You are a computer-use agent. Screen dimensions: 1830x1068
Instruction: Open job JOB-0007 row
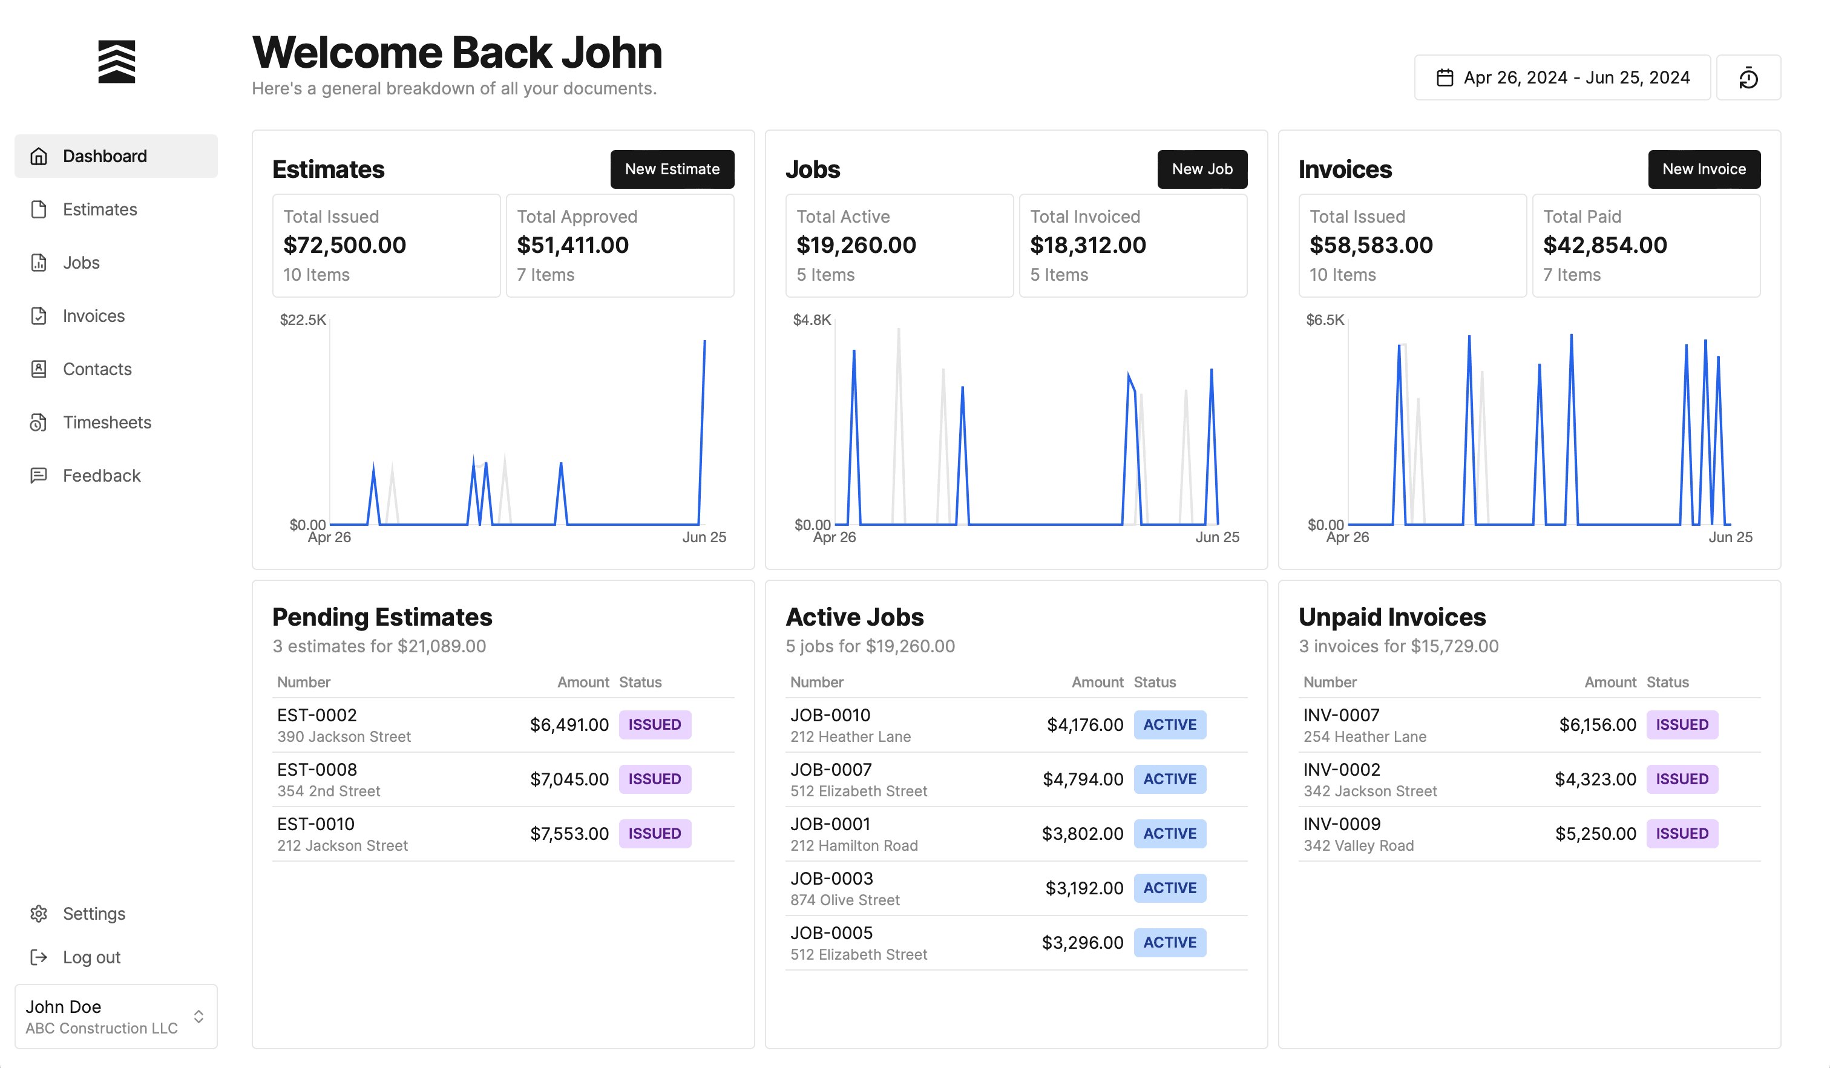tap(1017, 779)
